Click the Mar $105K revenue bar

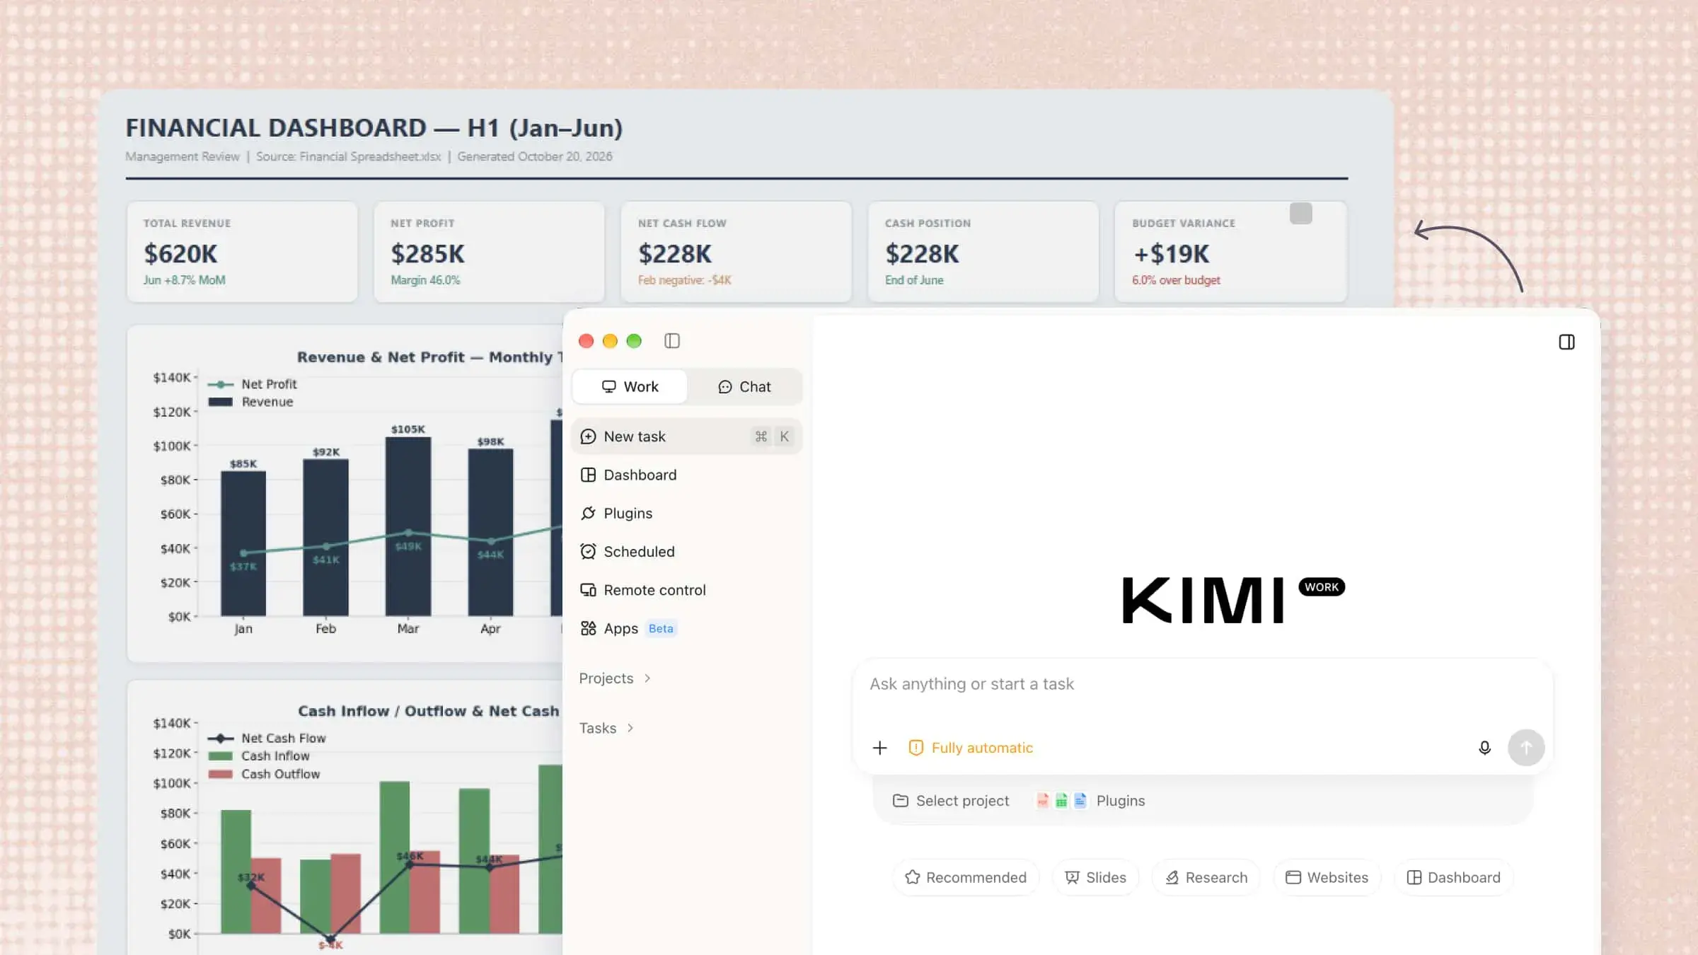click(x=408, y=526)
